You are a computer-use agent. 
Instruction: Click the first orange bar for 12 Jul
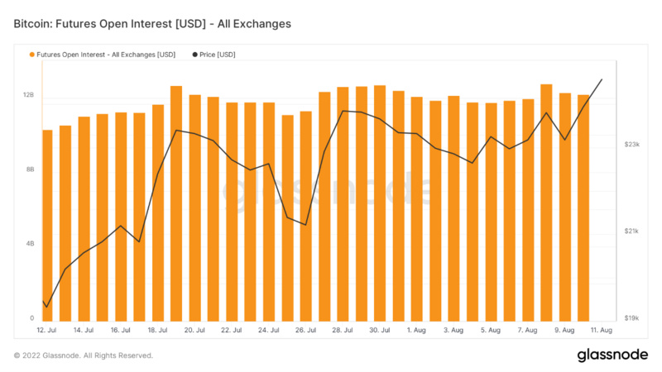(x=47, y=226)
